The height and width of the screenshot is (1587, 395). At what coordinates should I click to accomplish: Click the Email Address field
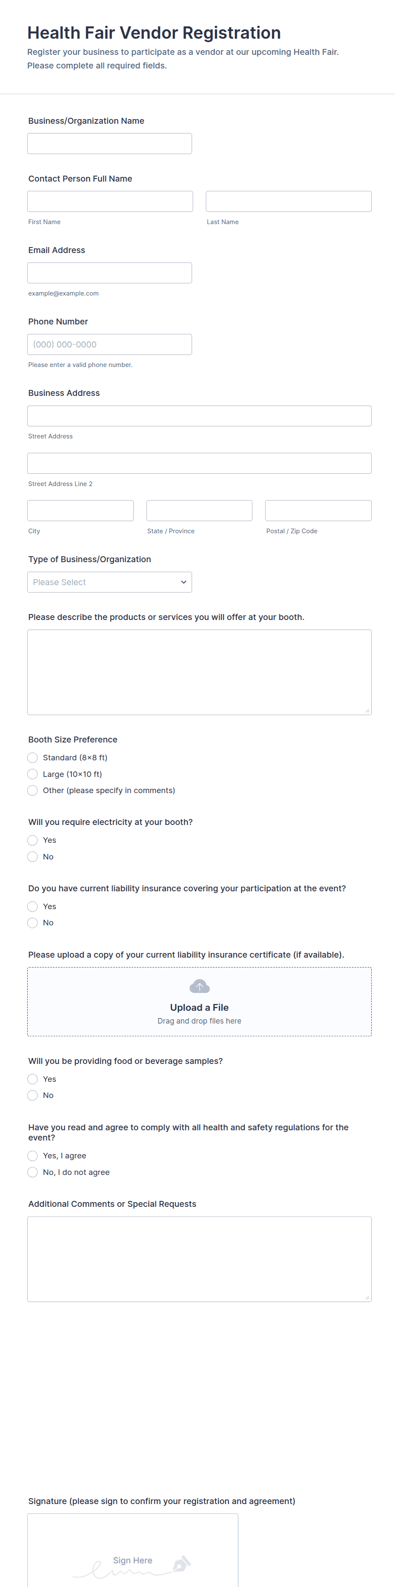(x=110, y=273)
